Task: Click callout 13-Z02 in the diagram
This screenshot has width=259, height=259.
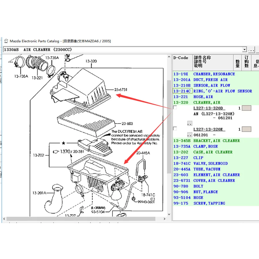Action: pyautogui.click(x=39, y=155)
